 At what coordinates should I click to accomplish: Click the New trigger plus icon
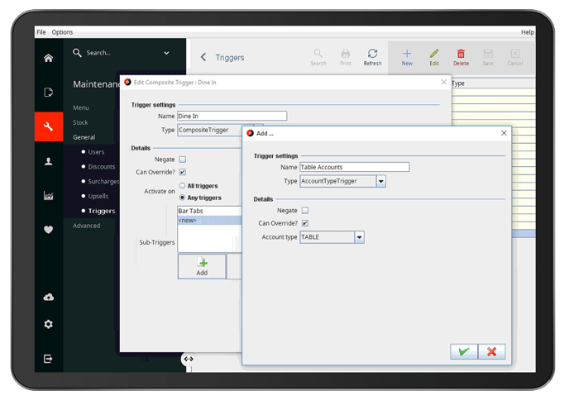pyautogui.click(x=407, y=56)
